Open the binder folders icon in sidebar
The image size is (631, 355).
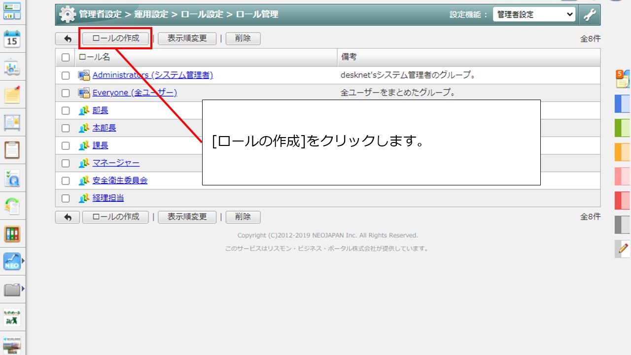point(12,233)
